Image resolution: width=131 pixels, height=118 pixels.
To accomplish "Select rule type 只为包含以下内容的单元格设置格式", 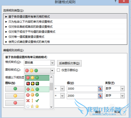I will pyautogui.click(x=65, y=22).
